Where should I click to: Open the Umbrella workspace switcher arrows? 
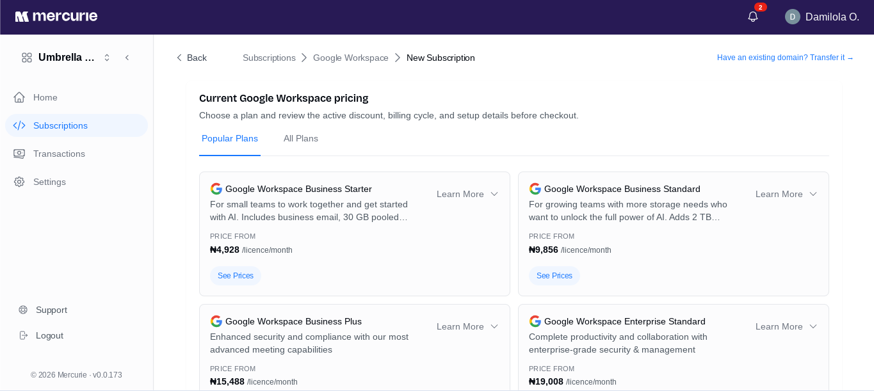pyautogui.click(x=107, y=58)
